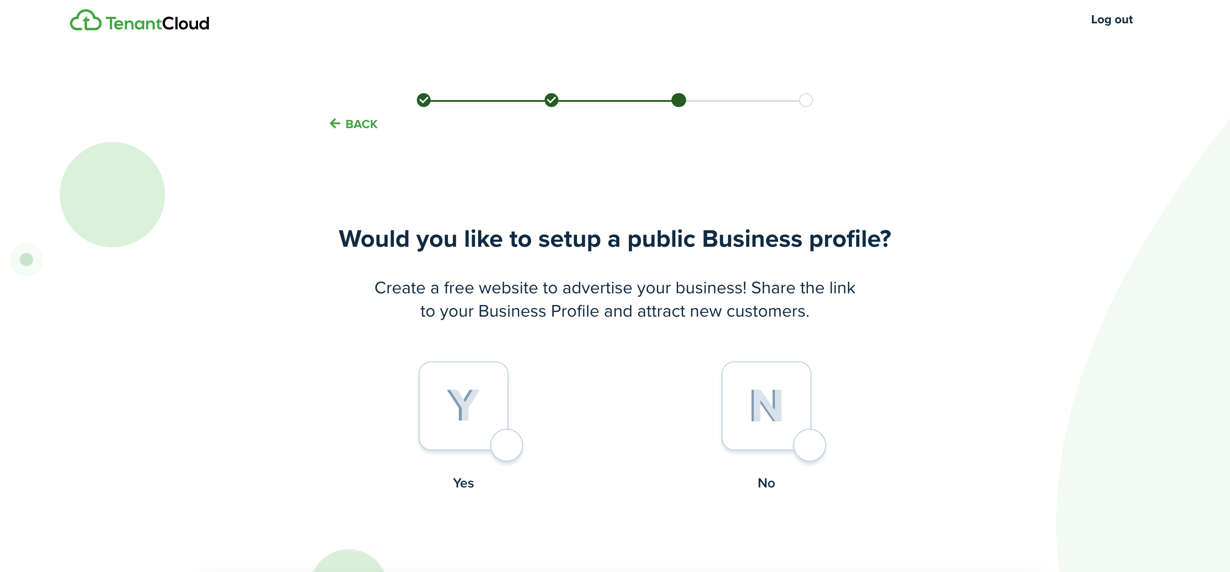Toggle the No radio circle
The height and width of the screenshot is (572, 1230).
809,445
